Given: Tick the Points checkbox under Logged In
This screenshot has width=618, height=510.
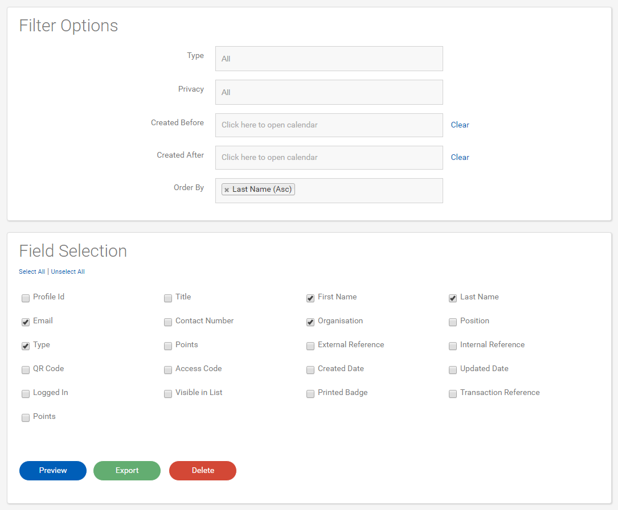Looking at the screenshot, I should pyautogui.click(x=26, y=418).
